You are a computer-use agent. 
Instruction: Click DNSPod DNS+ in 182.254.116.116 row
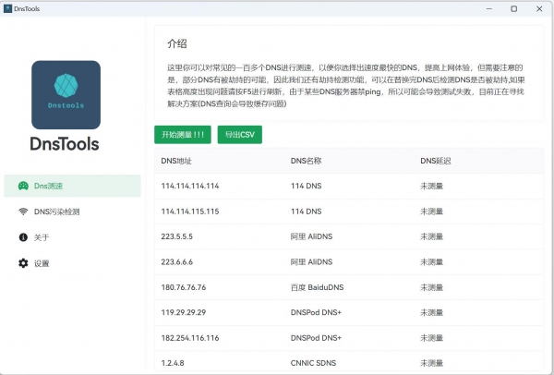point(316,338)
